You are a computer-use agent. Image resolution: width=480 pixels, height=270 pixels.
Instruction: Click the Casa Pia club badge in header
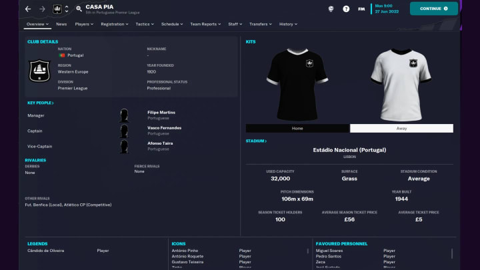pyautogui.click(x=57, y=9)
